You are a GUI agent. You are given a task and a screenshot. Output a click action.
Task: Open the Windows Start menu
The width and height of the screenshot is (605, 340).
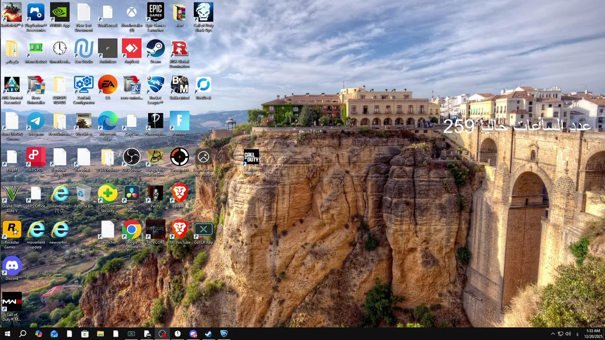[x=7, y=334]
